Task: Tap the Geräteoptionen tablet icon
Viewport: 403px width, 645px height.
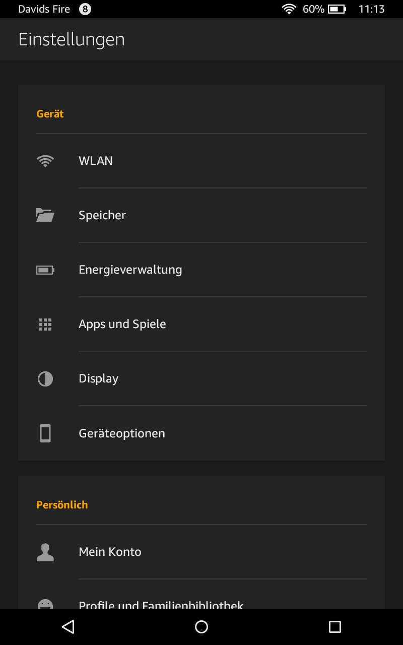Action: pyautogui.click(x=45, y=433)
